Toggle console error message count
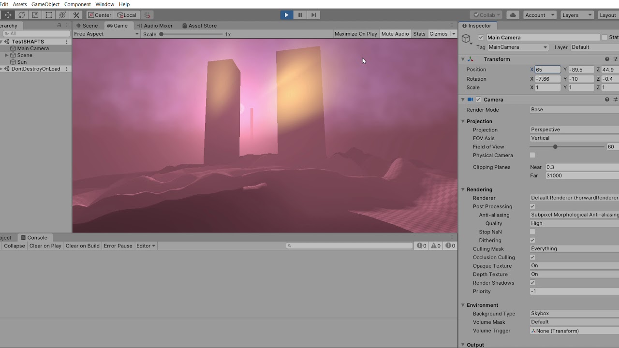 (x=450, y=246)
